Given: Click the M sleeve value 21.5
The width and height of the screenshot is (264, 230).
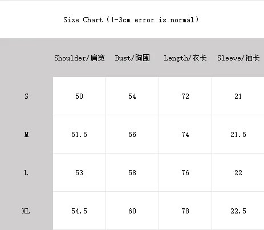Looking at the screenshot, I should 238,135.
